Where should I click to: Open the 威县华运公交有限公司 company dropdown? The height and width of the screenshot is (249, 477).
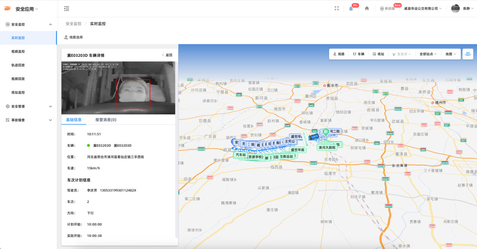(x=423, y=8)
